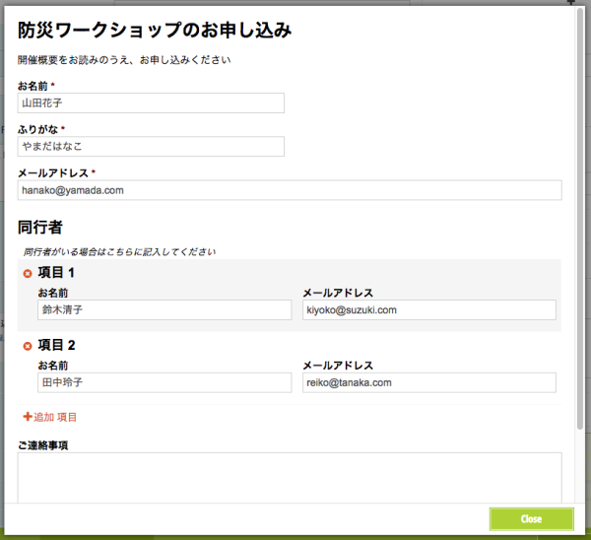Click the reiko@tanaka.com email field
The width and height of the screenshot is (591, 540).
(429, 382)
